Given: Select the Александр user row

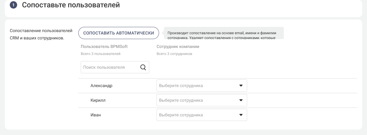Looking at the screenshot, I should pos(102,86).
